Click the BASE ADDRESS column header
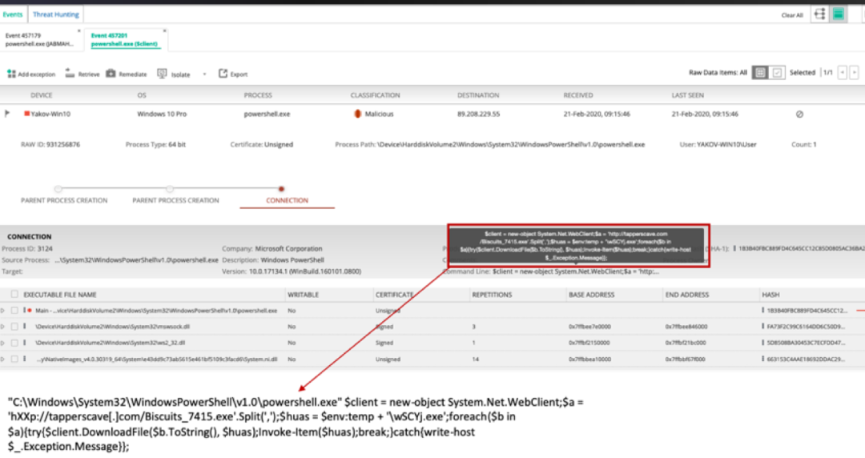This screenshot has height=458, width=865. point(591,295)
